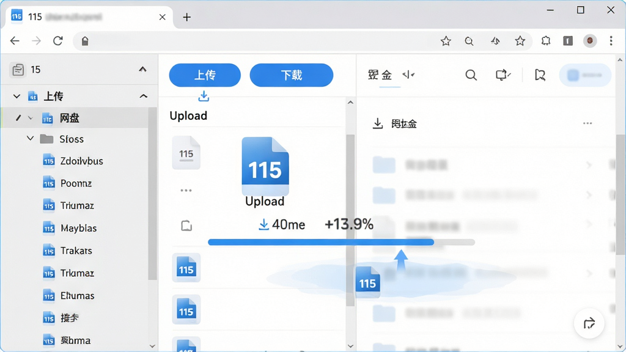This screenshot has height=352, width=626.
Task: Click the round share button at bottom right
Action: click(x=589, y=323)
